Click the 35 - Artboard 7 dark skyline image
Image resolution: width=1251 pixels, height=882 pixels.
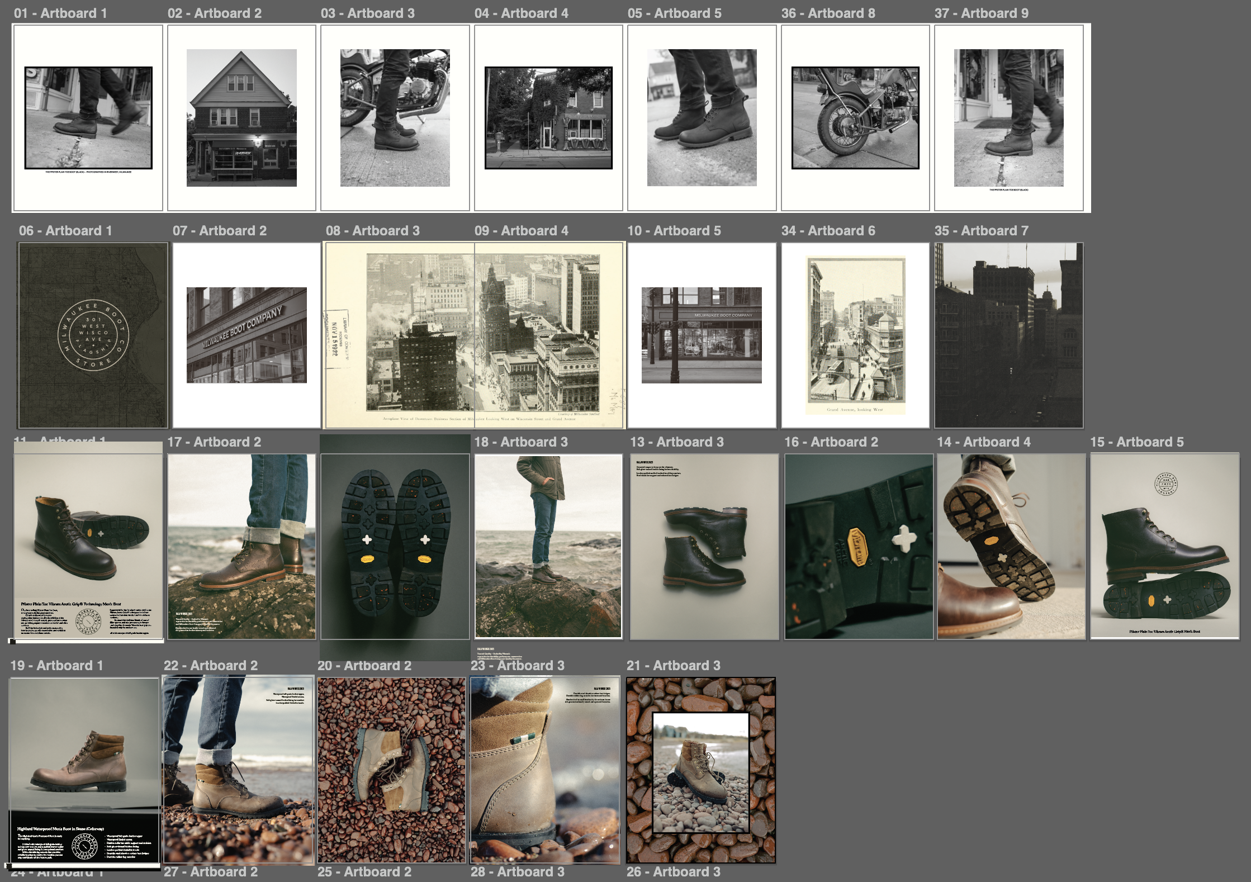click(1009, 335)
